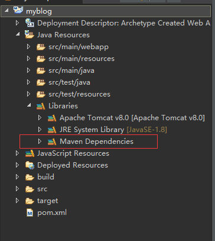Click the Libraries books icon
Image resolution: width=215 pixels, height=241 pixels.
pyautogui.click(x=41, y=106)
